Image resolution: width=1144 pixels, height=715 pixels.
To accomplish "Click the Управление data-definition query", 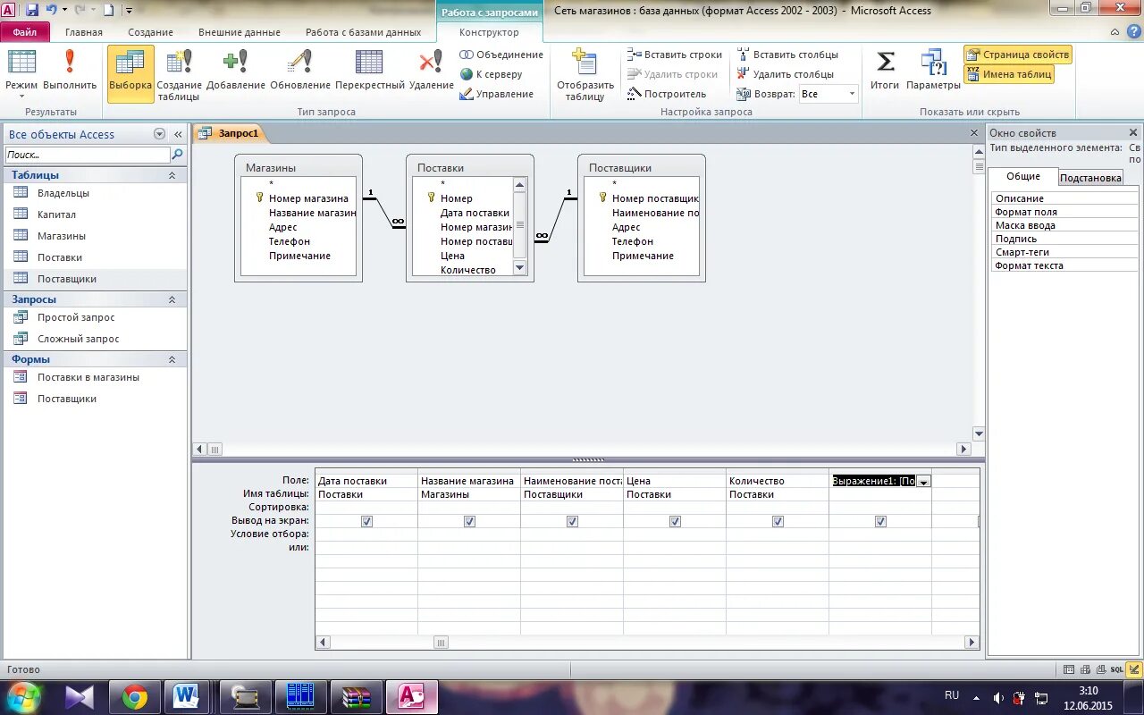I will [496, 94].
